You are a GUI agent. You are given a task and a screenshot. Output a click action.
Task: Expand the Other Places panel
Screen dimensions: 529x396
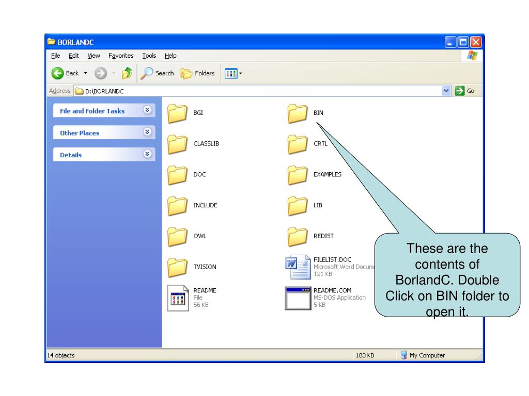pos(147,132)
